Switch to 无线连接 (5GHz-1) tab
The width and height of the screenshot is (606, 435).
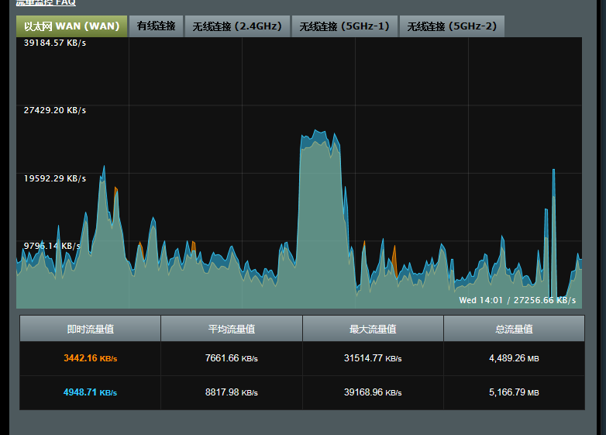[345, 26]
